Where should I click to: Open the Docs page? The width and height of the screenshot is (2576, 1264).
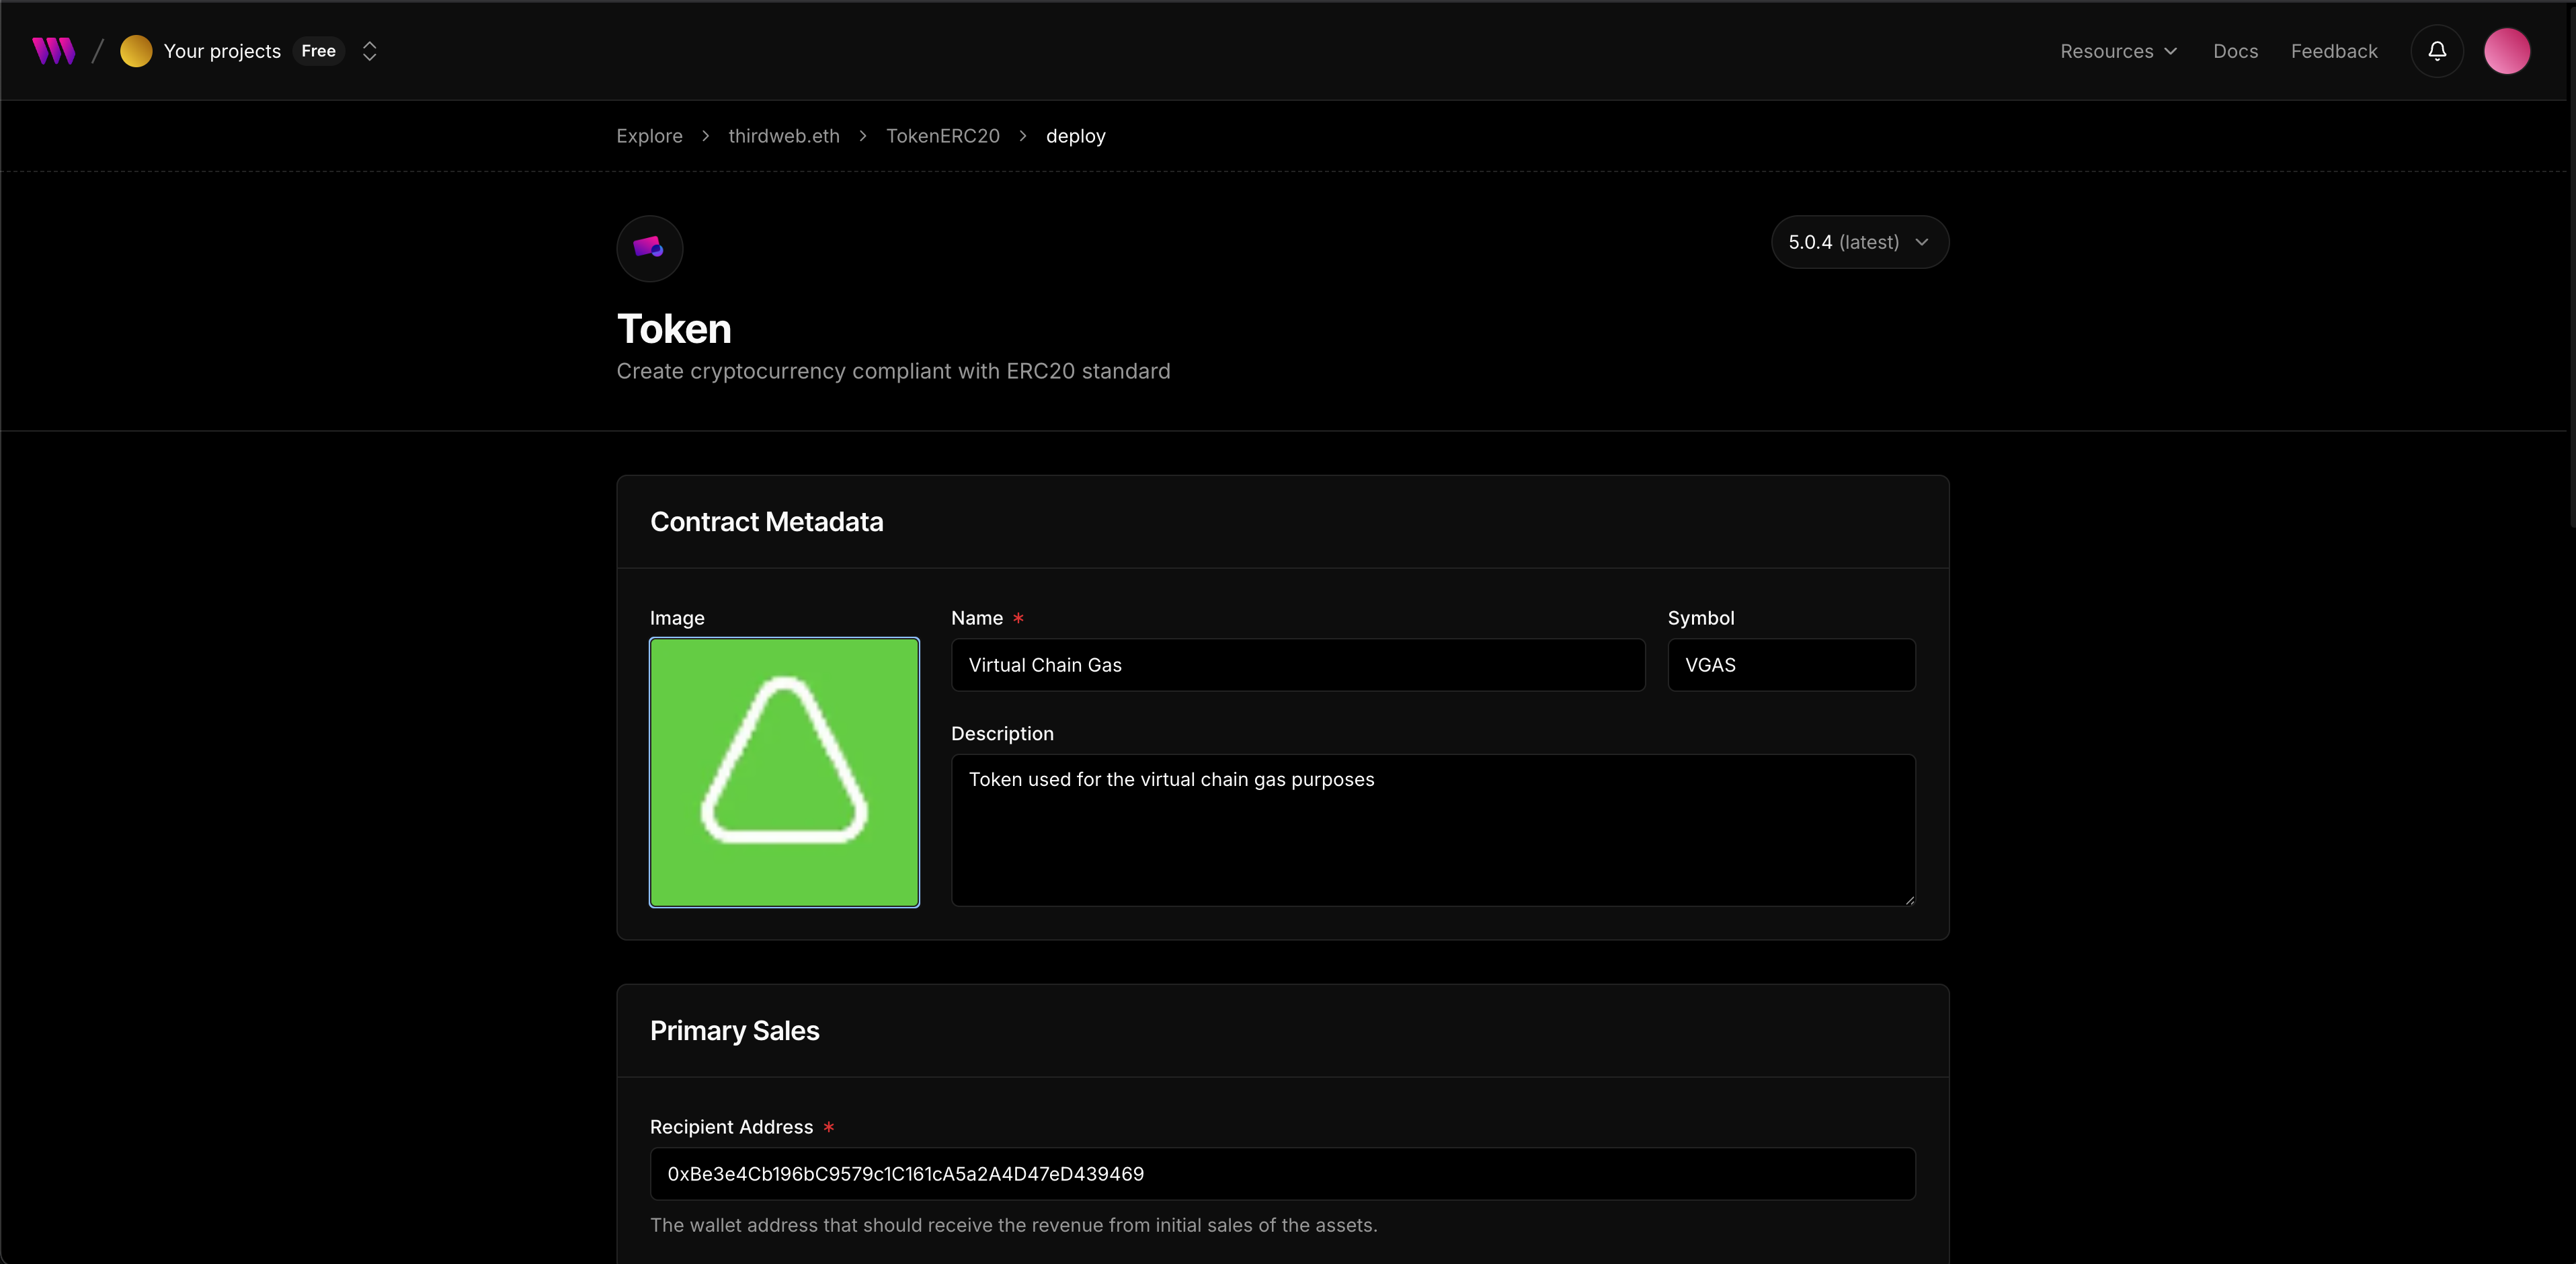(x=2235, y=51)
